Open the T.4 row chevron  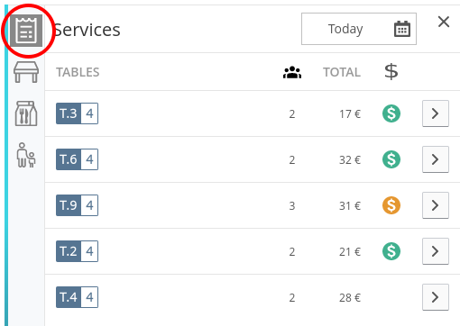(436, 297)
